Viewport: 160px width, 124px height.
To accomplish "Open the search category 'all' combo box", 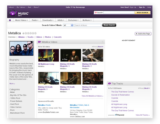I will (68, 25).
